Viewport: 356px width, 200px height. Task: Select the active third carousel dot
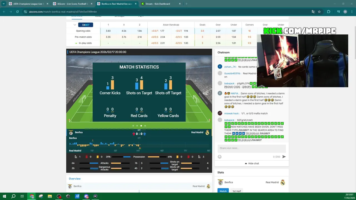click(x=141, y=126)
